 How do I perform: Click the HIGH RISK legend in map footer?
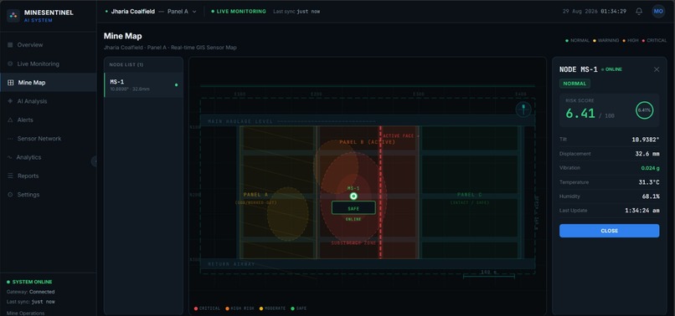(x=240, y=308)
